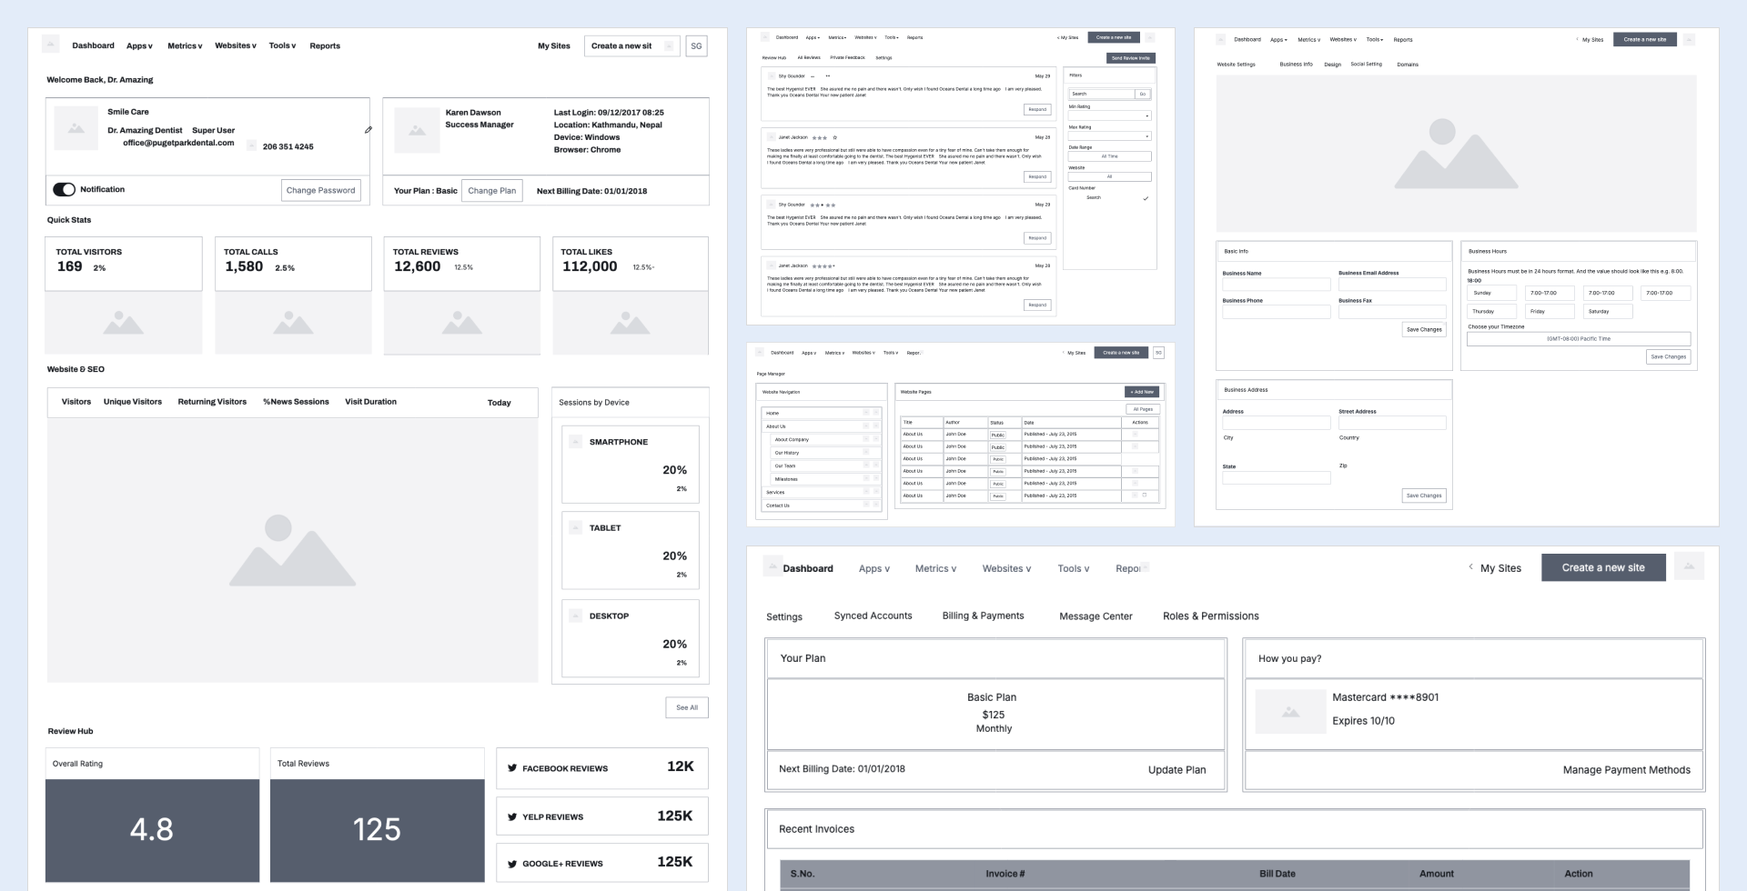Click the user avatar icon in billing panel header

pos(1689,566)
